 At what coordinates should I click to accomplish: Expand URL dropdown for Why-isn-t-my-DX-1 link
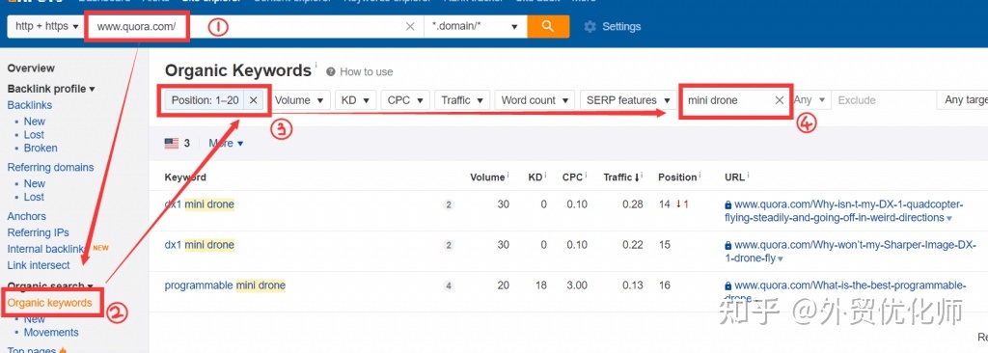[x=949, y=218]
